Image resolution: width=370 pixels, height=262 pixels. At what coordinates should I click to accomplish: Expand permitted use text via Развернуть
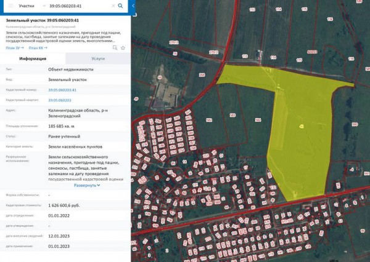(87, 185)
